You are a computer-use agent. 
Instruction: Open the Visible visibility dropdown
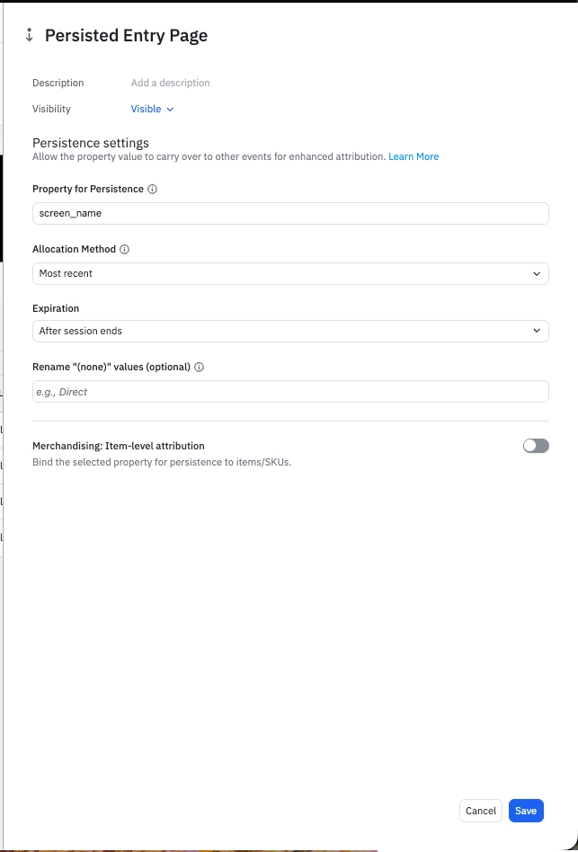click(x=153, y=109)
